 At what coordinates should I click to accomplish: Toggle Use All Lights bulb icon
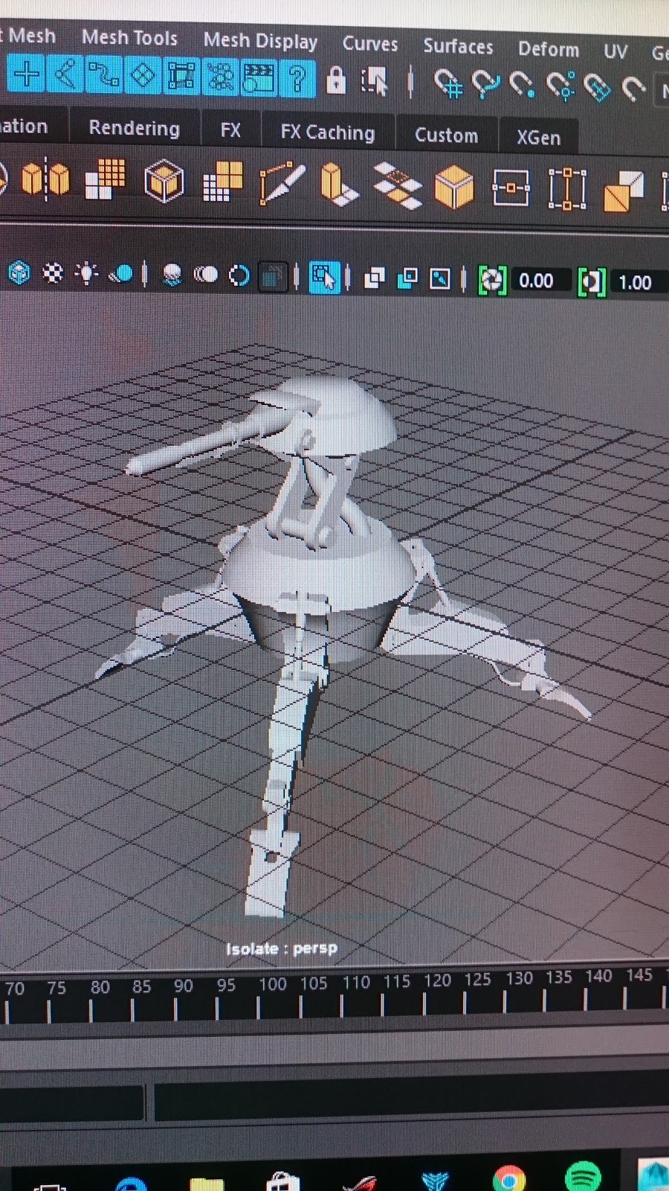tap(87, 274)
